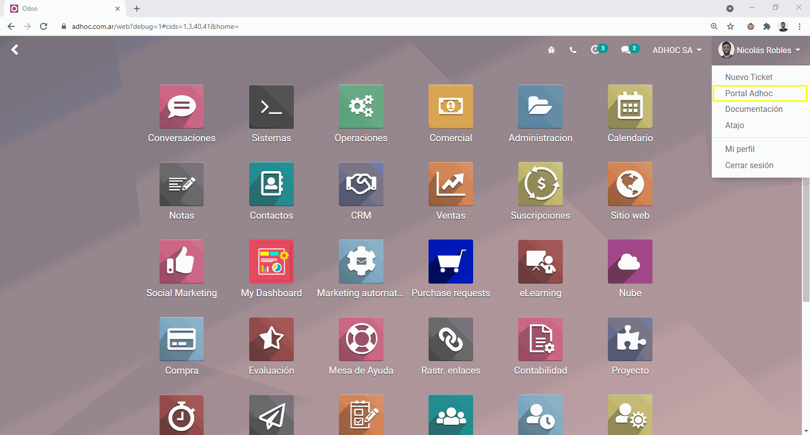Select Nuevo Ticket from user menu

(x=749, y=77)
